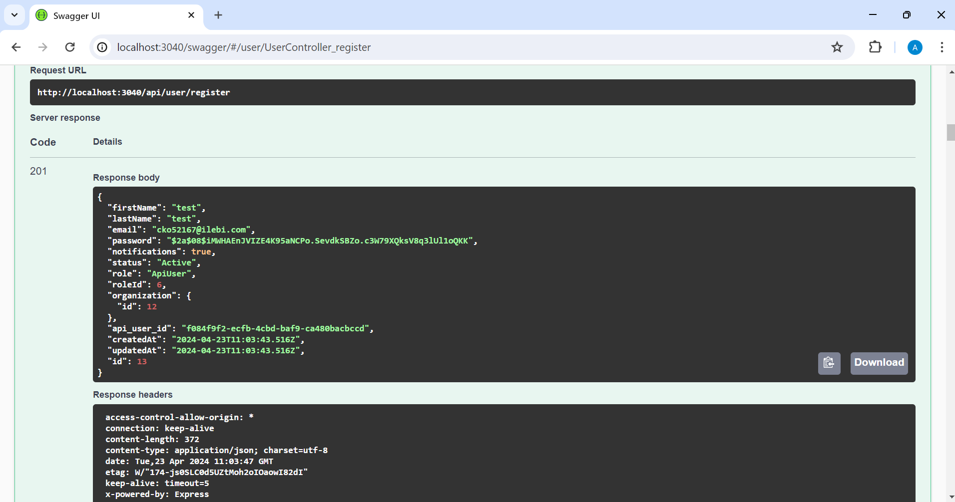
Task: Restore down the browser window
Action: pos(907,15)
